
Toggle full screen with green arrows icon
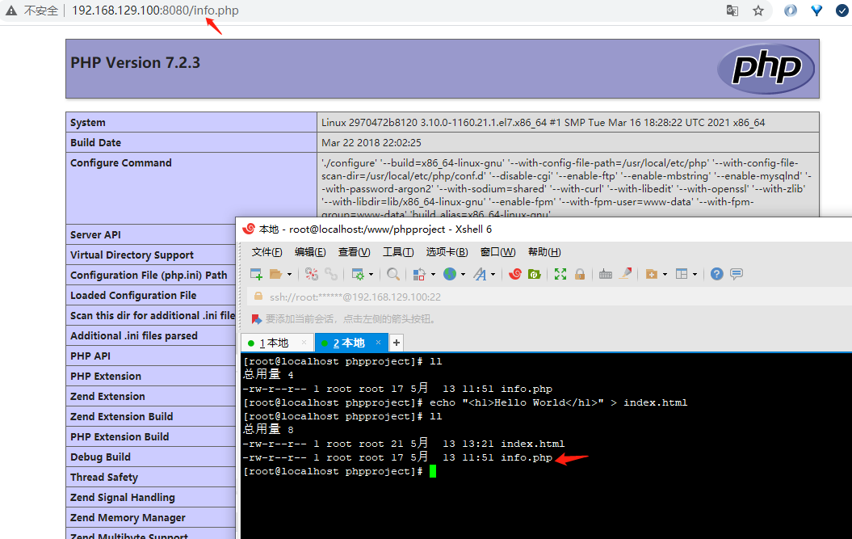(560, 274)
